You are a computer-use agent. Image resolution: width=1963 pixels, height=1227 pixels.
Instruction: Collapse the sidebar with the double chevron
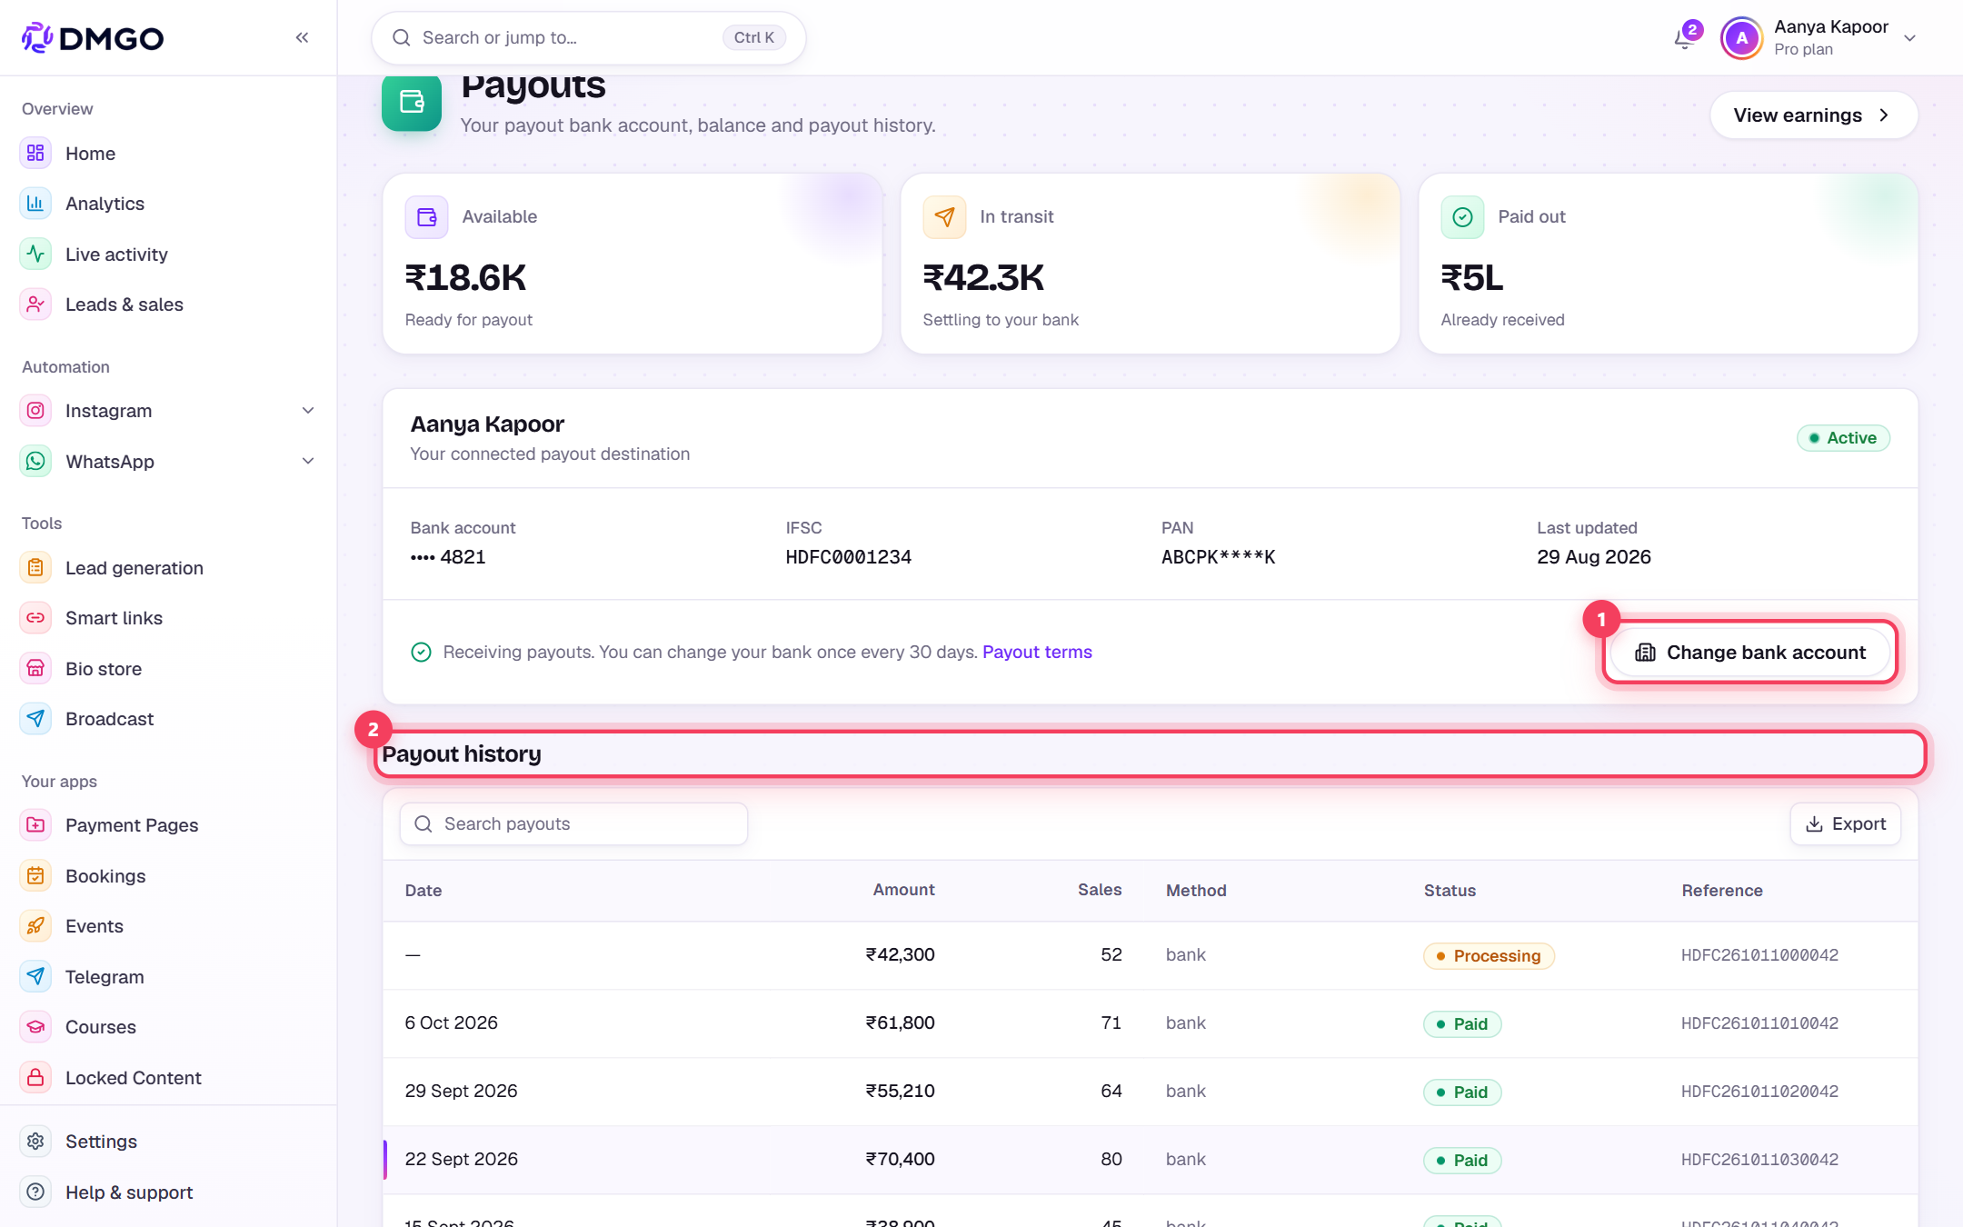tap(302, 37)
